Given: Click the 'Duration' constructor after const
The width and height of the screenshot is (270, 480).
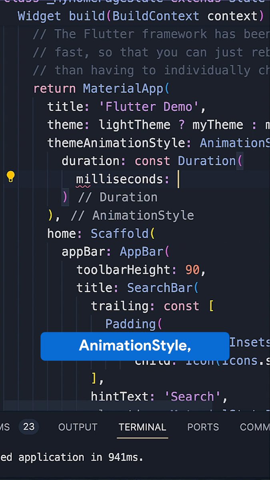Looking at the screenshot, I should (207, 161).
